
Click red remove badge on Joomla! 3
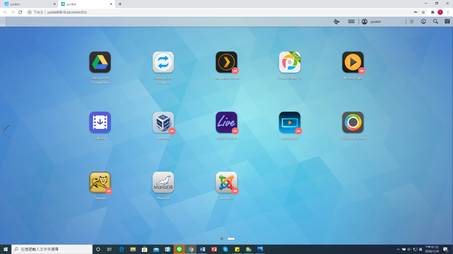(x=235, y=191)
